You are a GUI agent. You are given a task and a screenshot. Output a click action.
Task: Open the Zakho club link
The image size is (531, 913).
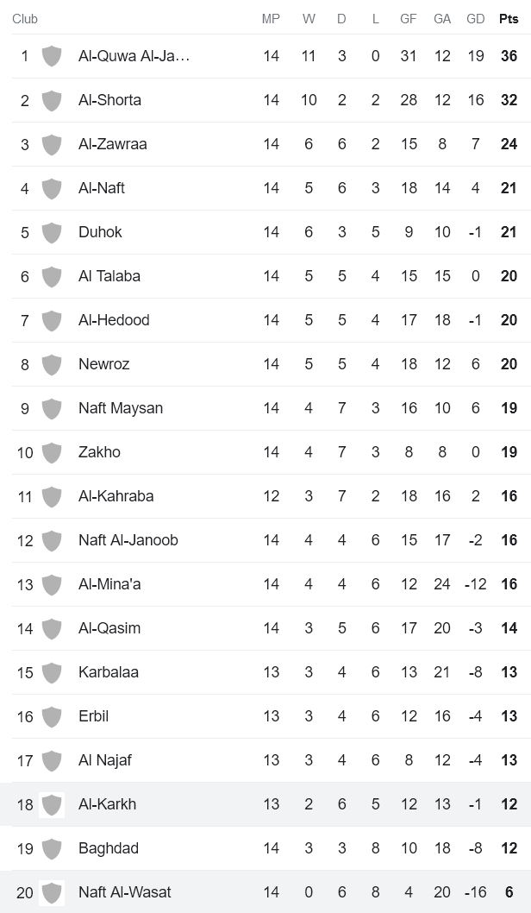point(100,452)
